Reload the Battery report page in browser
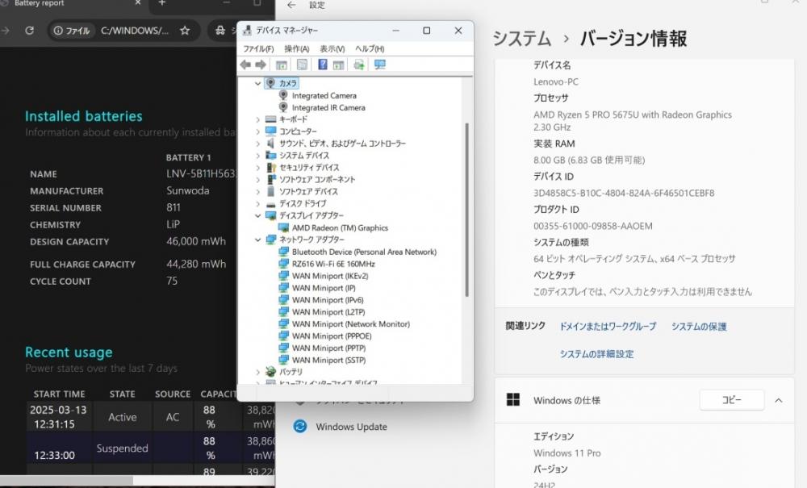Viewport: 807px width, 488px height. click(30, 31)
